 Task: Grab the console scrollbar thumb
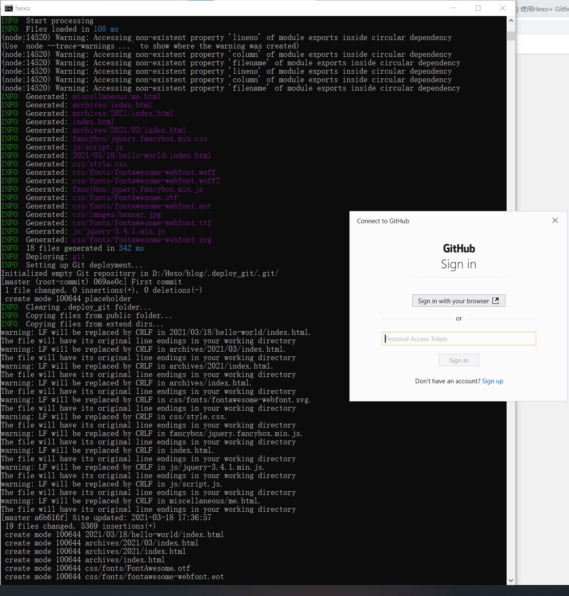[x=511, y=36]
